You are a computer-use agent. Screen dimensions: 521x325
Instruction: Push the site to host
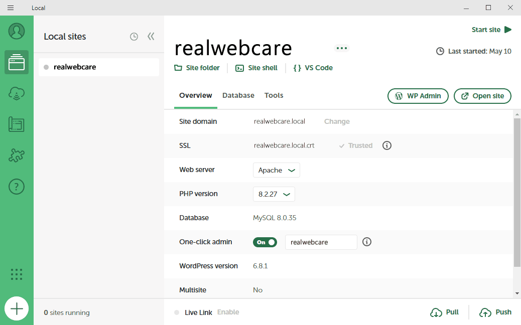point(495,312)
